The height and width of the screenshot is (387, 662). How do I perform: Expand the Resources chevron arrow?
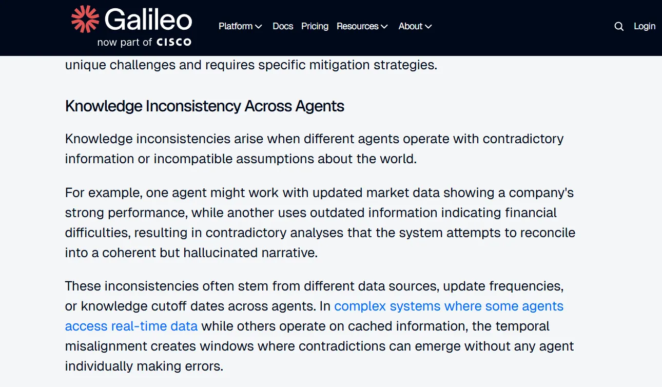pyautogui.click(x=384, y=27)
